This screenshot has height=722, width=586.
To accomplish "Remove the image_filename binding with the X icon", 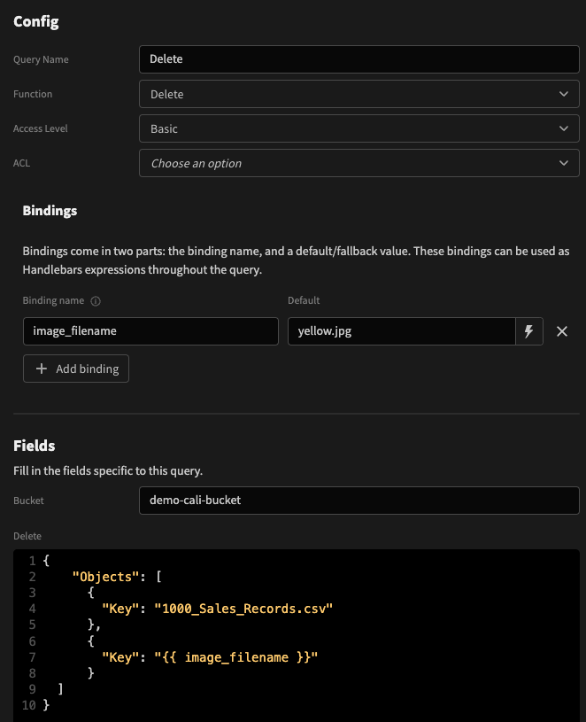I will (x=561, y=331).
